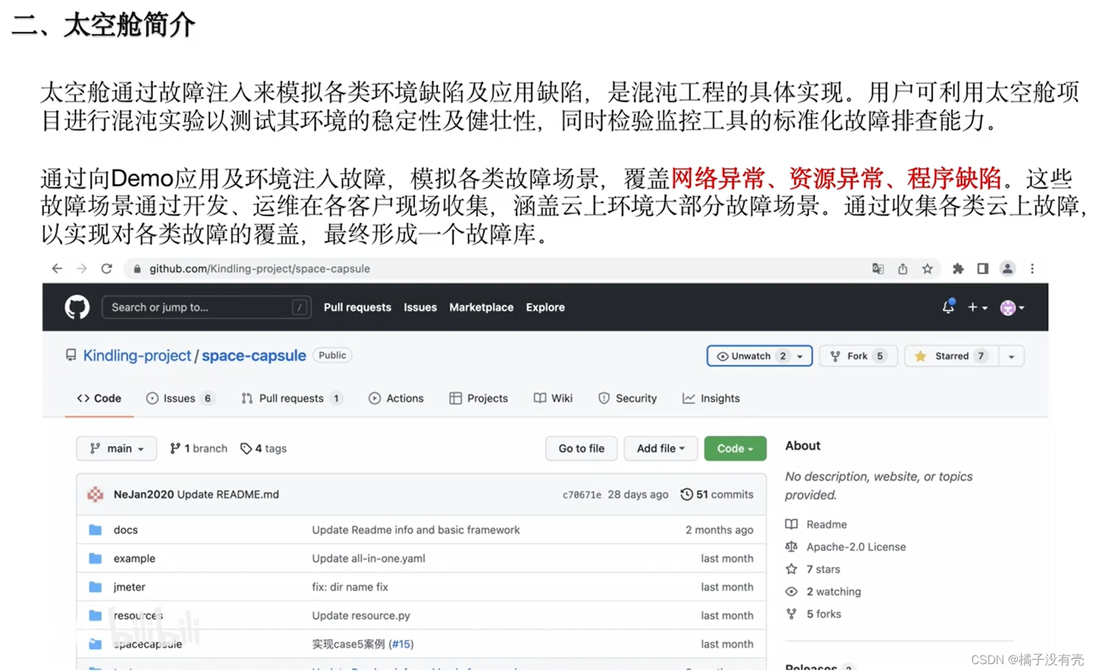Open the docs folder

tap(125, 530)
